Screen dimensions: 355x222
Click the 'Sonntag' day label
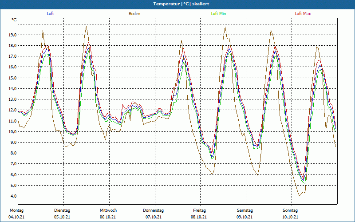point(290,210)
